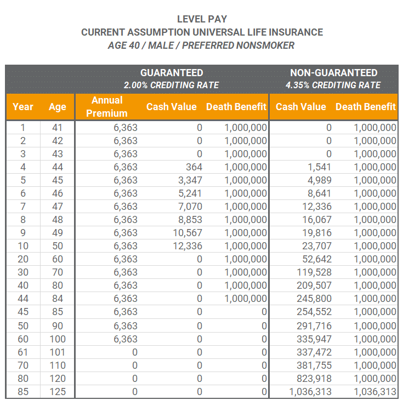This screenshot has width=403, height=400.
Task: Select guaranteed cash value 10,567
Action: tap(188, 233)
